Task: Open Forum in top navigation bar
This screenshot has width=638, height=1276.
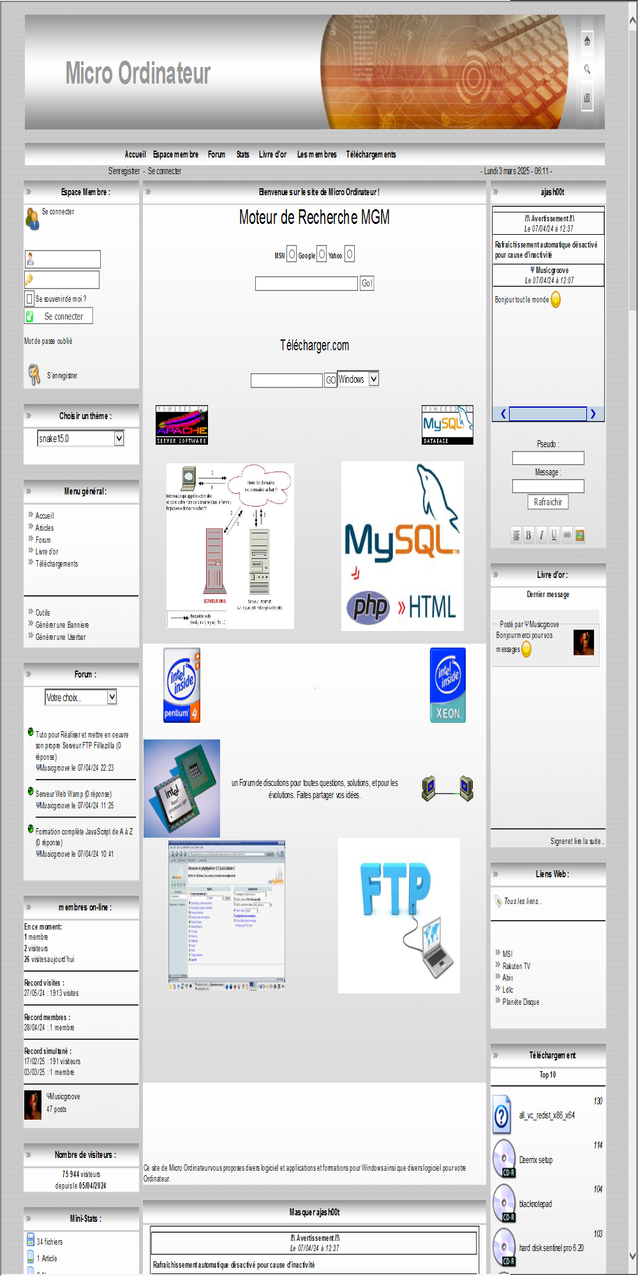Action: coord(216,154)
